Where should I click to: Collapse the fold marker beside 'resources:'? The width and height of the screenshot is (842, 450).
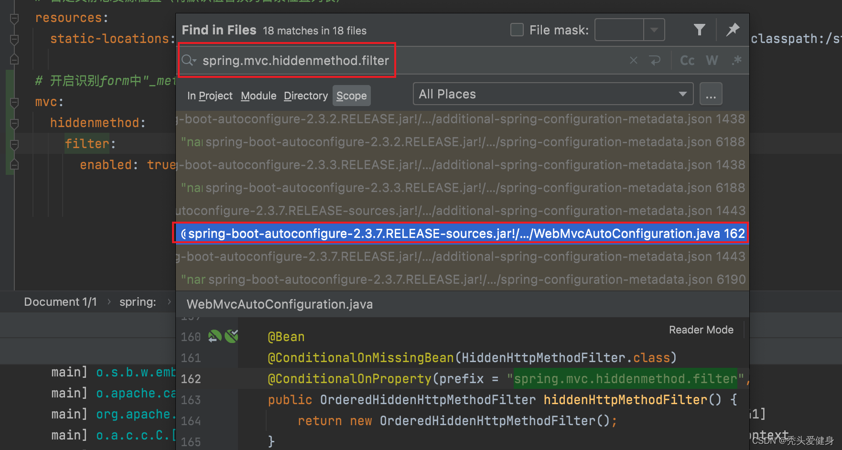pyautogui.click(x=14, y=18)
